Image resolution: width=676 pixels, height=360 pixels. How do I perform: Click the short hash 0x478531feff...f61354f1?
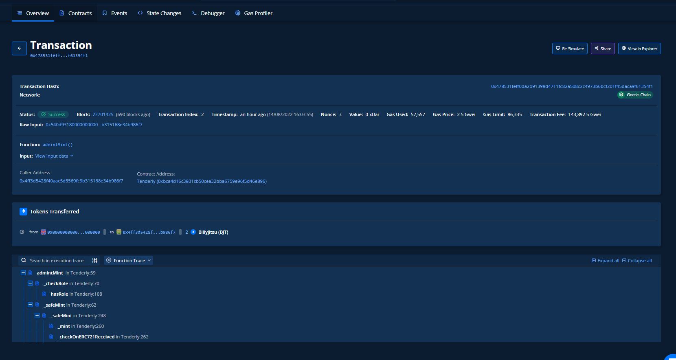pyautogui.click(x=59, y=56)
